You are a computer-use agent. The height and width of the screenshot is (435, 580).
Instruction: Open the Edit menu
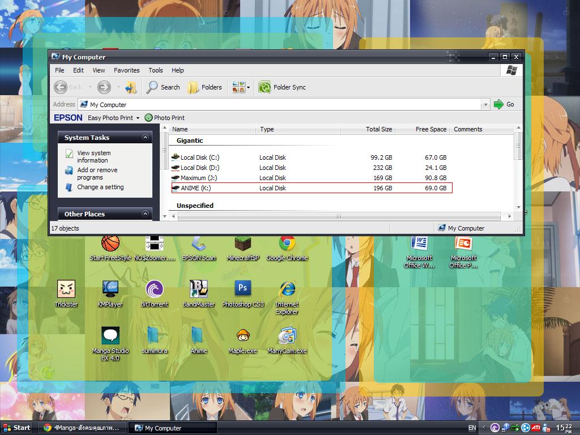[78, 70]
